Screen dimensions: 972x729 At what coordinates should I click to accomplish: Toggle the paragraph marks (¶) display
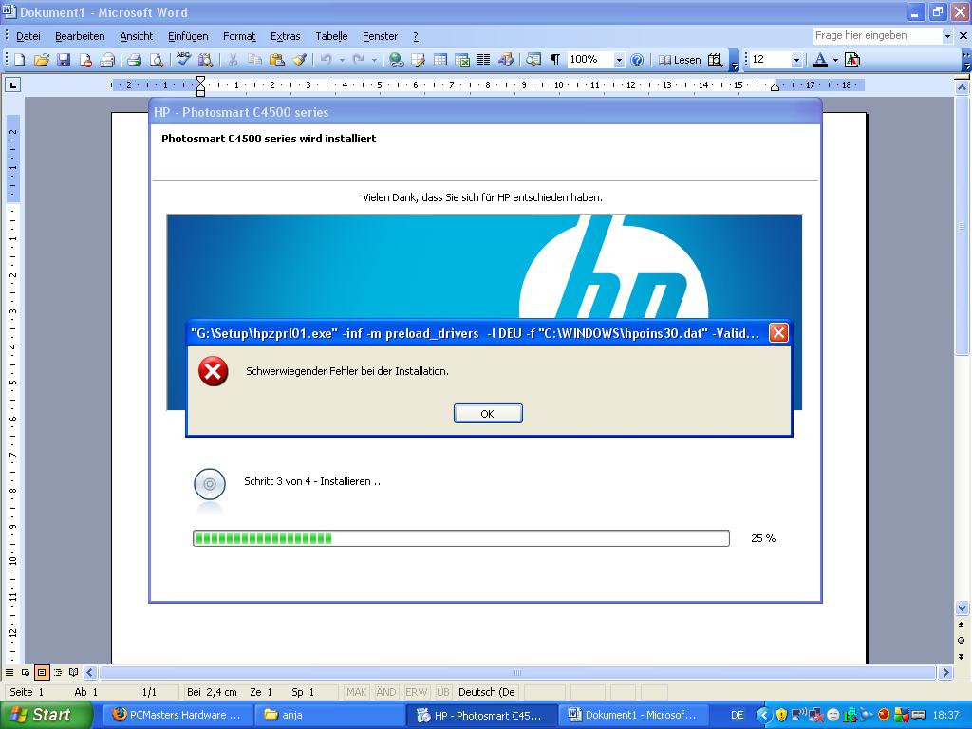tap(555, 60)
